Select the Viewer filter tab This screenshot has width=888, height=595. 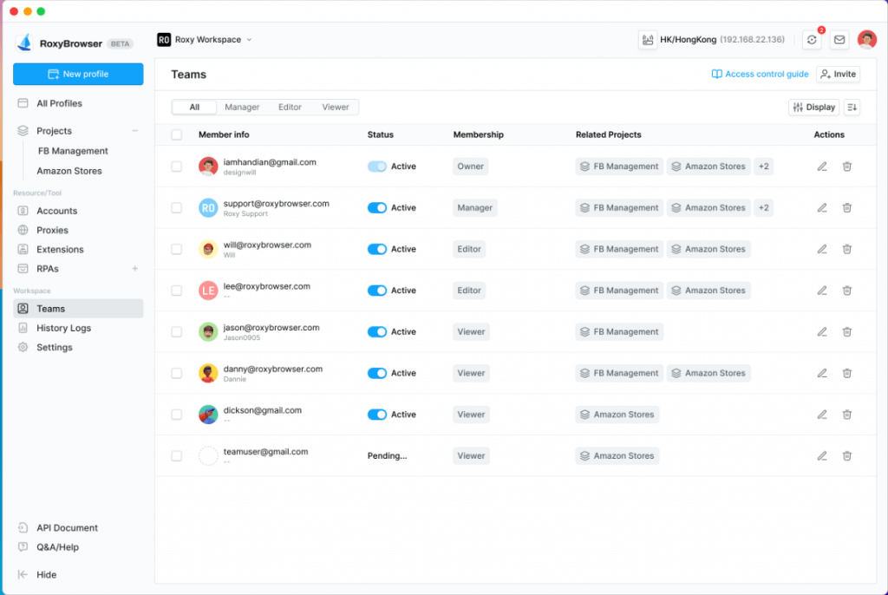(336, 108)
